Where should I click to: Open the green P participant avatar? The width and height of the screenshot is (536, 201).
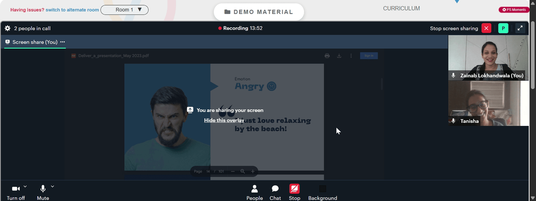pyautogui.click(x=503, y=28)
